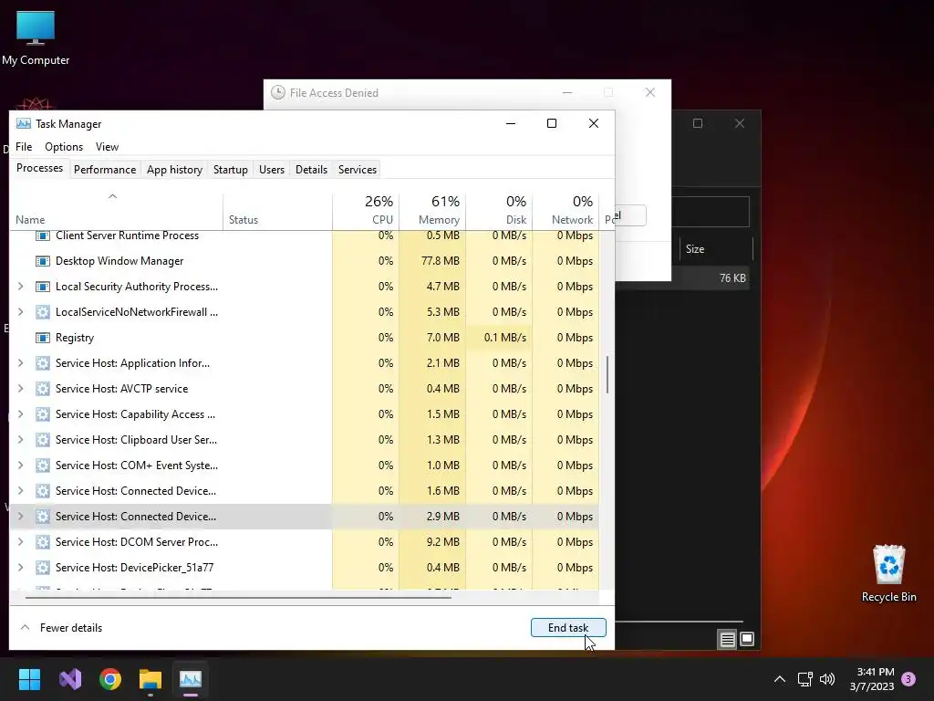Sort processes by Disk column
The width and height of the screenshot is (934, 701).
pos(499,212)
